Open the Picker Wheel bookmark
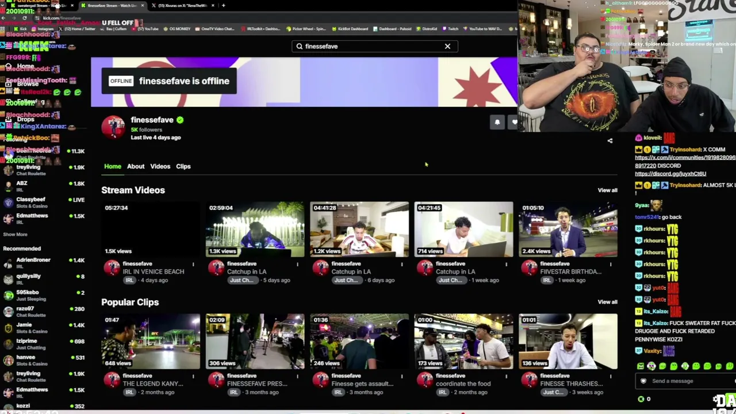 click(306, 29)
